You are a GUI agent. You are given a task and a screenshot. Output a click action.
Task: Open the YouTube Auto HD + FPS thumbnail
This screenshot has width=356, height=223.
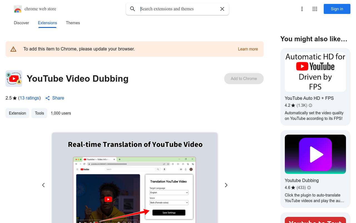[x=315, y=72]
